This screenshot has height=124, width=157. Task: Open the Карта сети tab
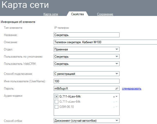(51, 14)
